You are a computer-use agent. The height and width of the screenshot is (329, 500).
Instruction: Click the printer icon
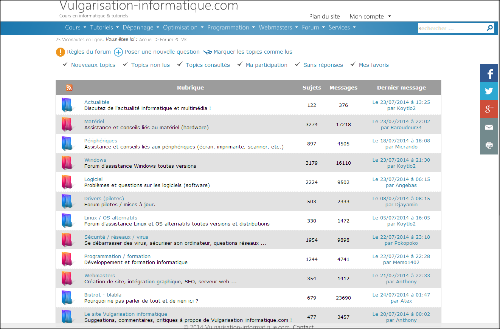(x=490, y=145)
